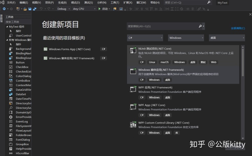Viewport: 252px width, 156px height.
Task: Open the 生成(B) menu
Action: point(62,2)
